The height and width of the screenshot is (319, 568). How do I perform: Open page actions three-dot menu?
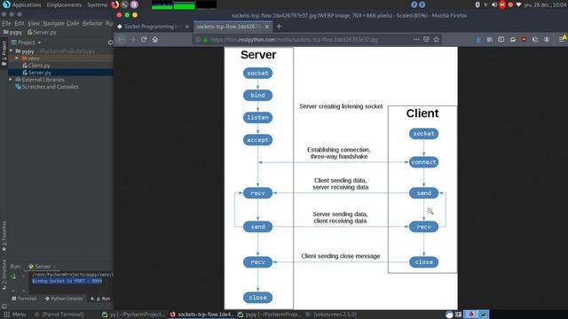[x=416, y=39]
